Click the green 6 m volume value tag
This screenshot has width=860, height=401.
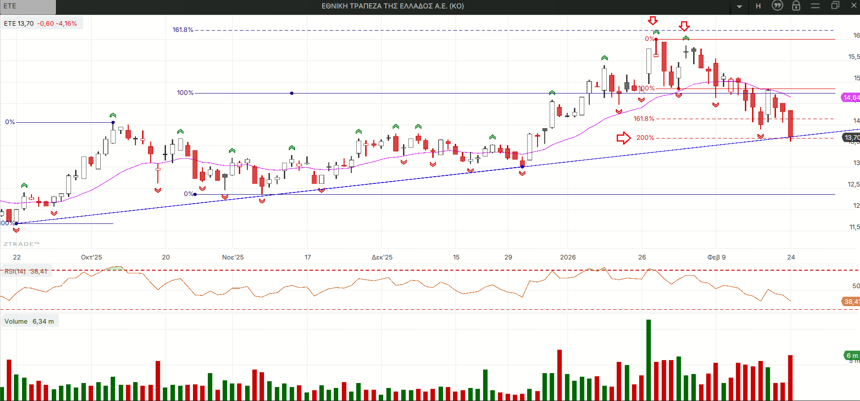click(851, 356)
